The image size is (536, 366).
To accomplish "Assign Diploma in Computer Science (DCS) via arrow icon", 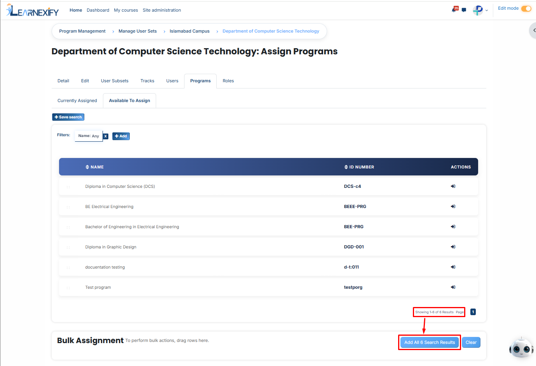I will click(453, 186).
